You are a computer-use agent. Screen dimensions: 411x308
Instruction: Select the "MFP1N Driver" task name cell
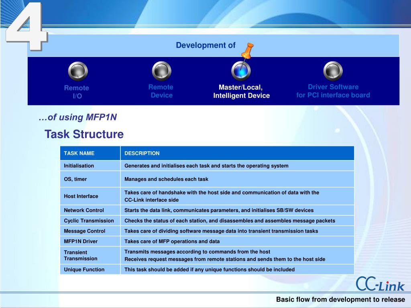click(x=90, y=241)
